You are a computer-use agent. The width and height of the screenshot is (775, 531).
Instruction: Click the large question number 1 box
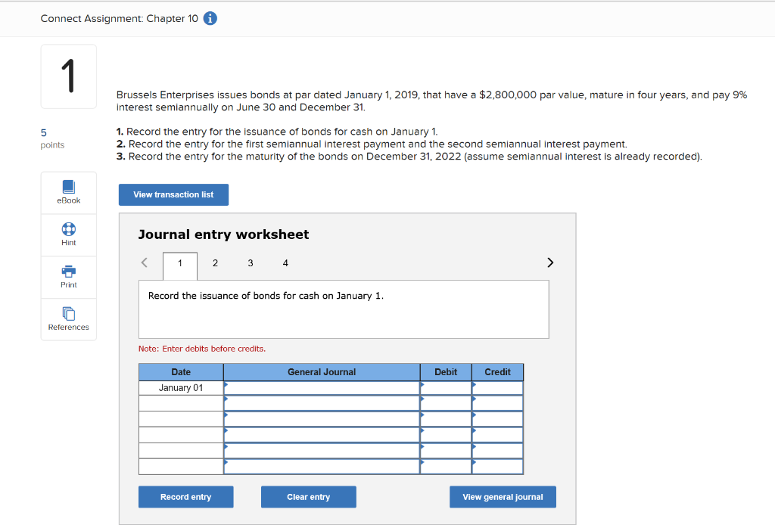pos(68,76)
